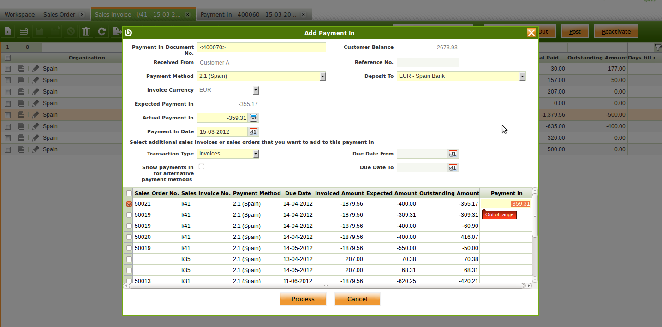Open calculator next to Actual Payment In

[253, 118]
